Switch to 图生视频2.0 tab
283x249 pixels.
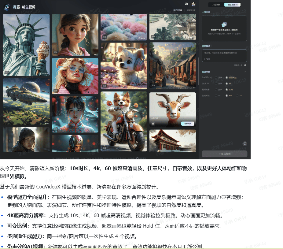click(x=233, y=5)
